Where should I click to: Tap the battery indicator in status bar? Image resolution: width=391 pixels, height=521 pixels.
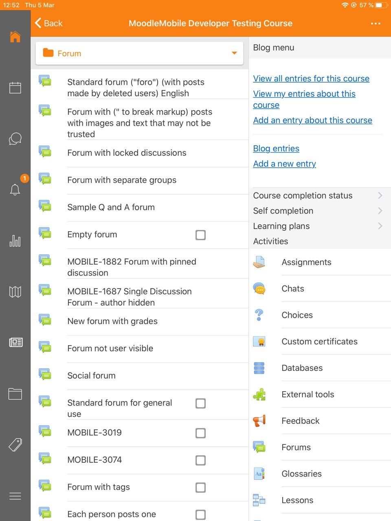[x=381, y=5]
